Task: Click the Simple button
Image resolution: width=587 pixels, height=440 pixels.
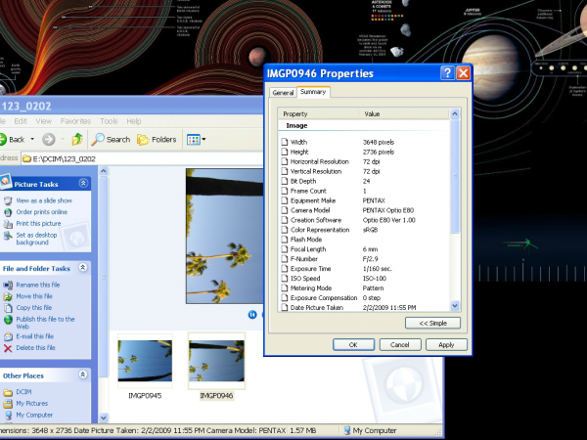Action: (x=432, y=323)
